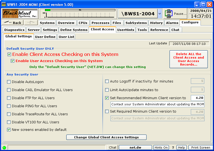Click the Forward arrow button
Viewport: 214px width, 151px height.
31,23
